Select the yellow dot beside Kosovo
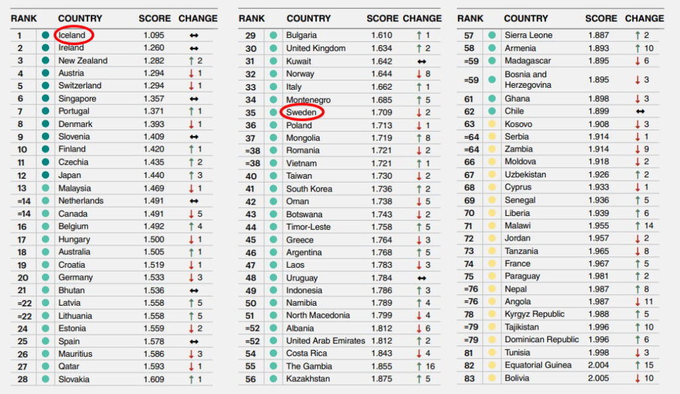Viewport: 680px width, 394px height. coord(492,124)
